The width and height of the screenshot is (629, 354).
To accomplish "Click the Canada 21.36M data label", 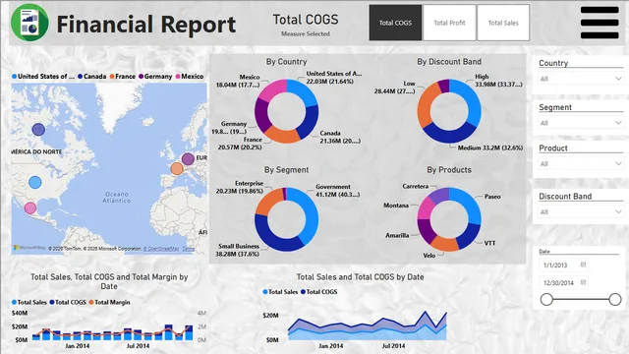I will click(340, 137).
